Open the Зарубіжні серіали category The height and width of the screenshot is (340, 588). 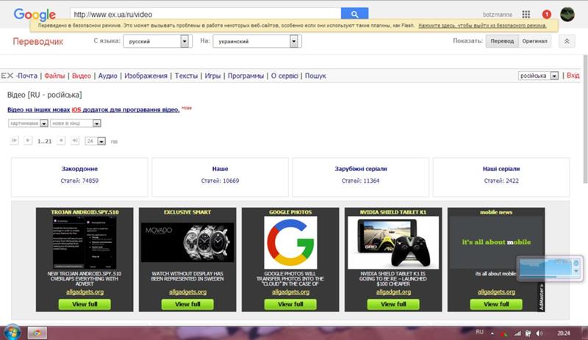coord(361,169)
